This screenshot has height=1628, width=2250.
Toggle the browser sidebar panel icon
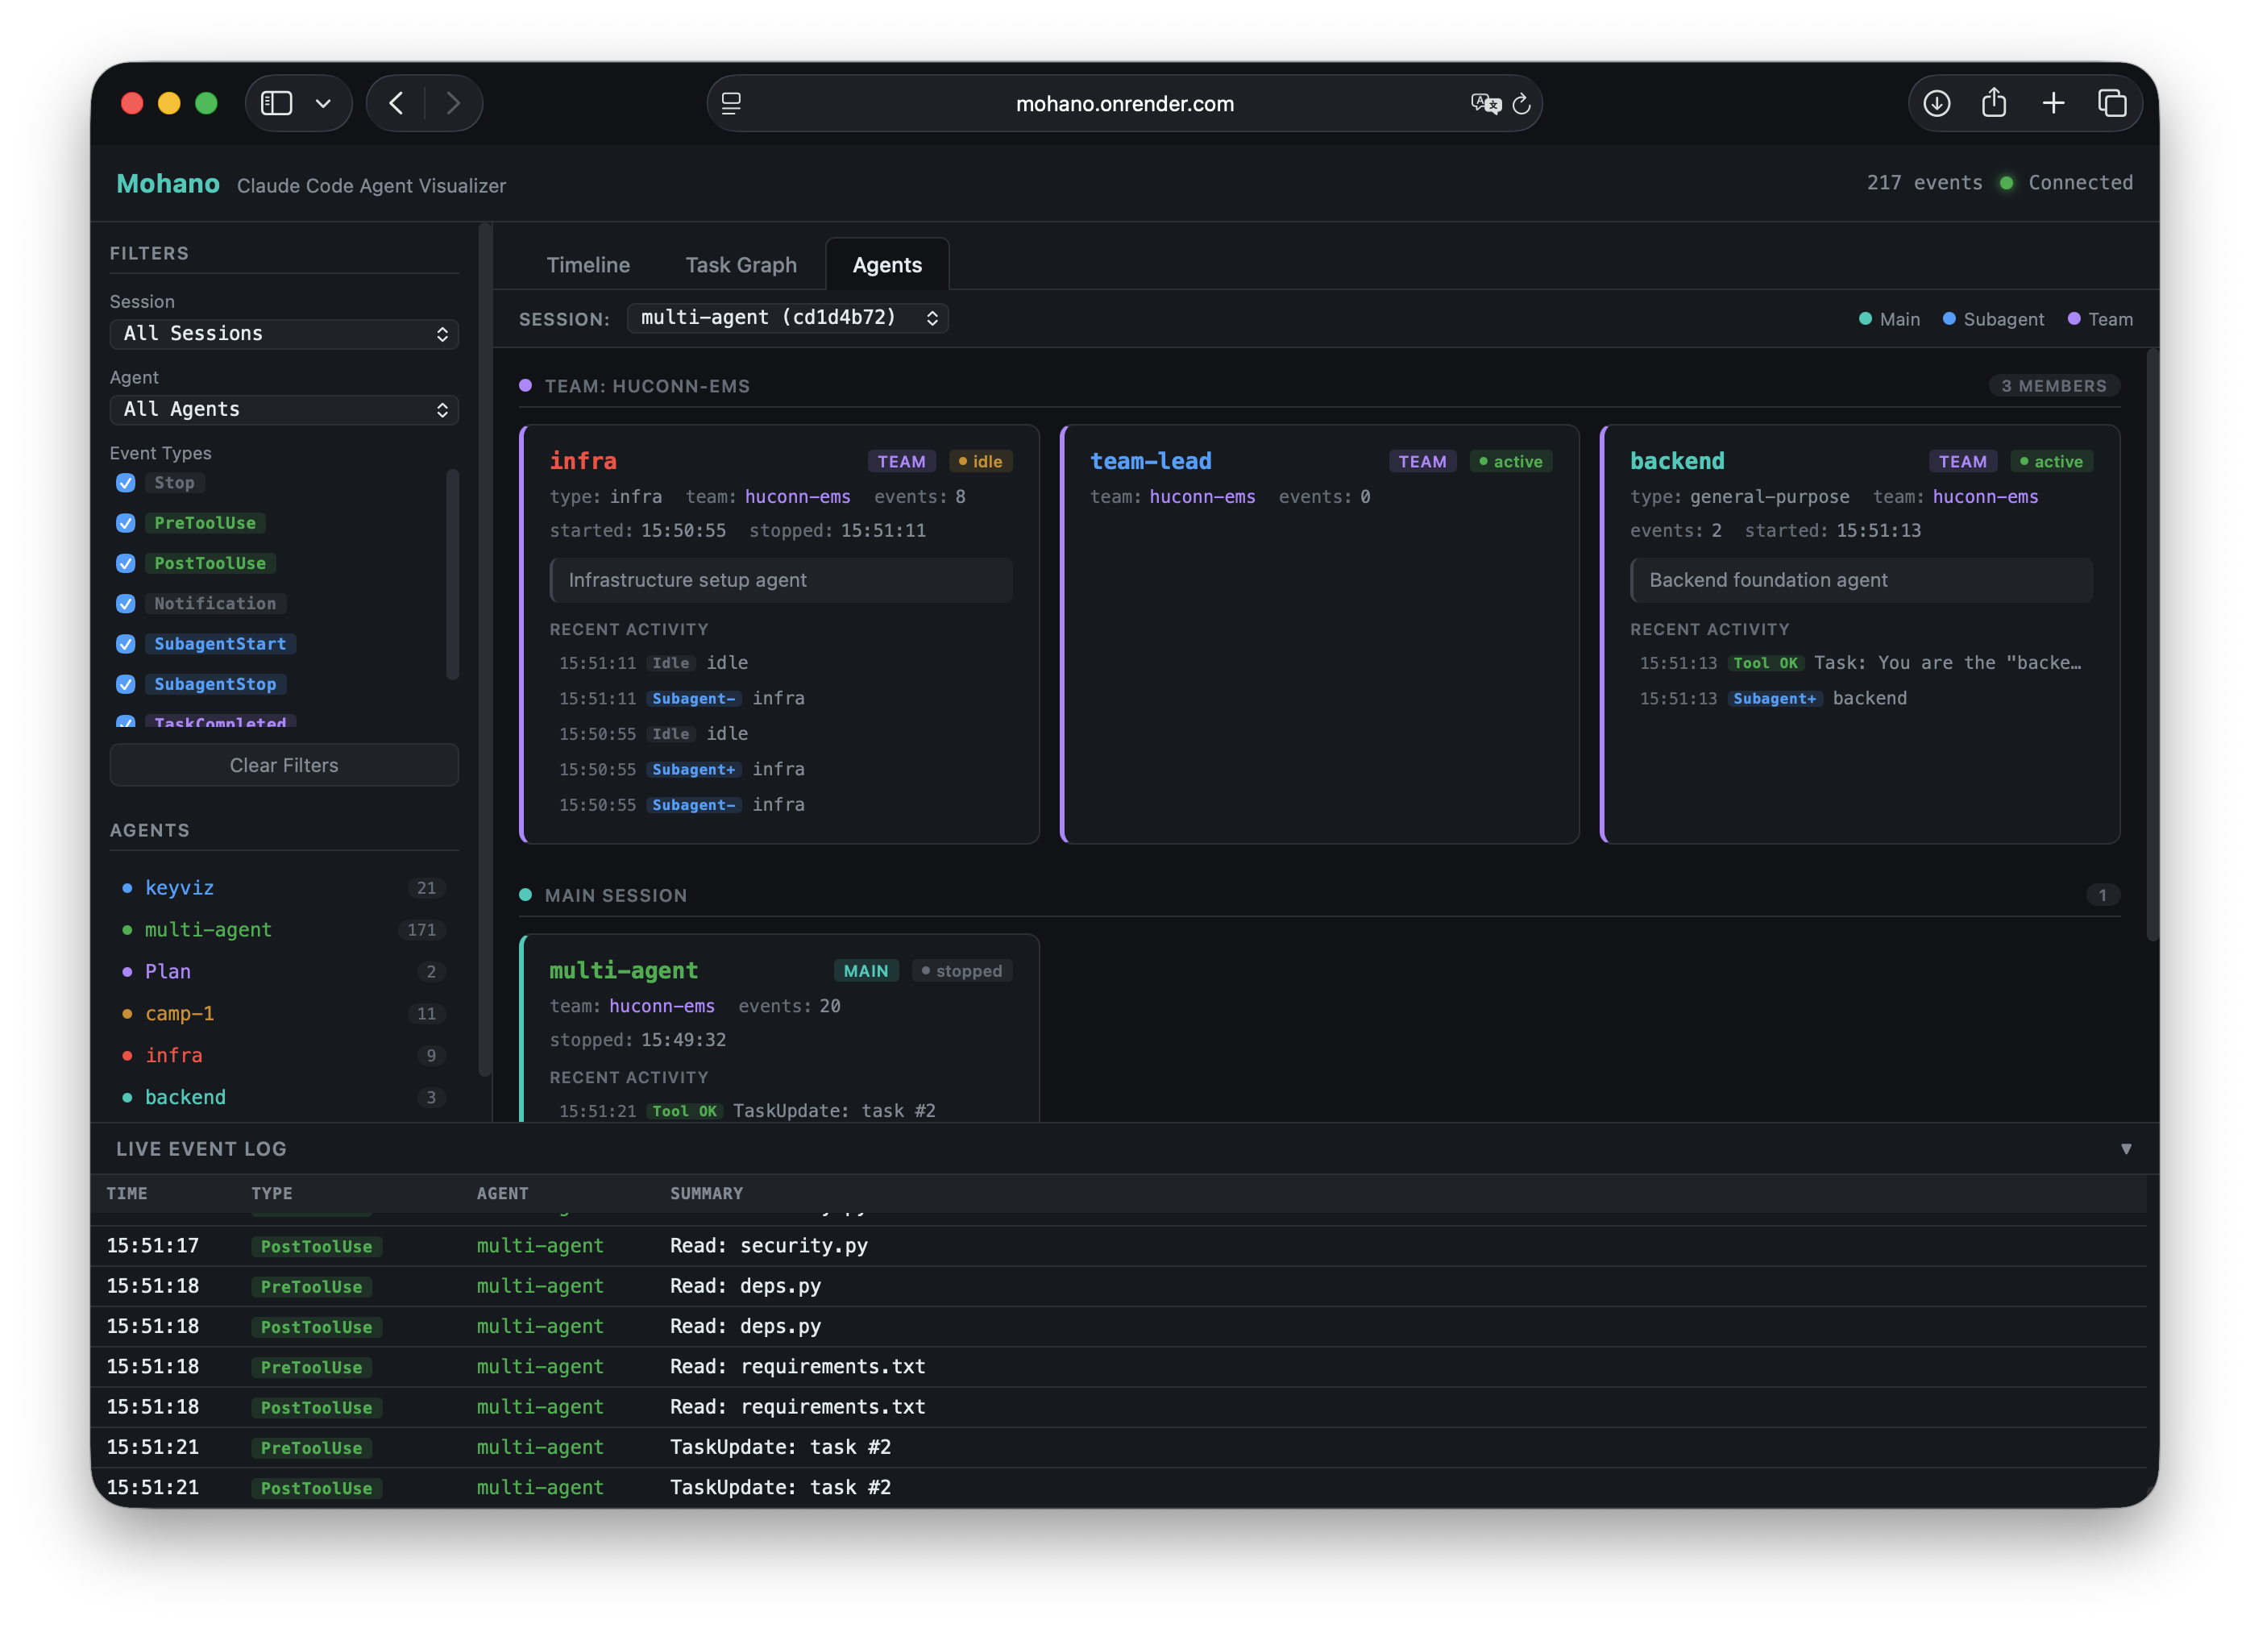point(278,102)
